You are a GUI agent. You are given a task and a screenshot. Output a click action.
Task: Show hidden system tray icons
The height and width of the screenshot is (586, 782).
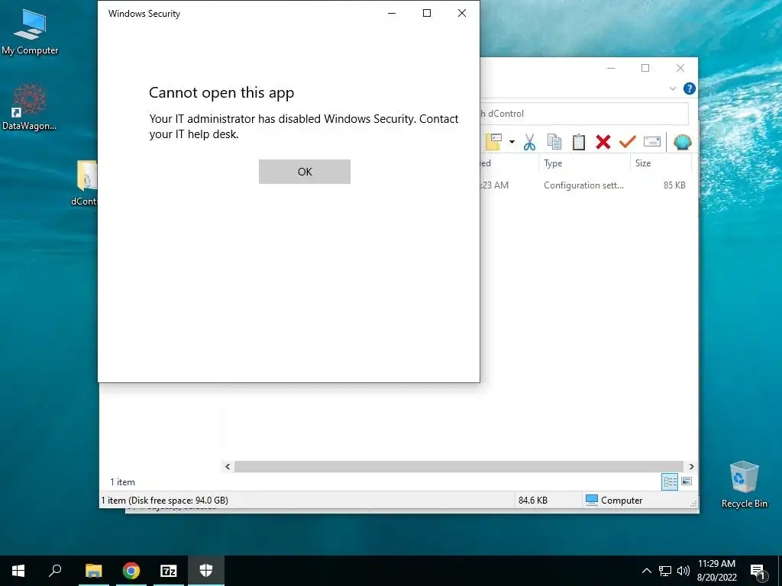[646, 571]
